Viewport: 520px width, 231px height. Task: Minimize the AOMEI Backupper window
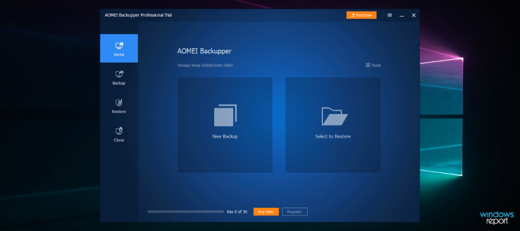tap(402, 15)
